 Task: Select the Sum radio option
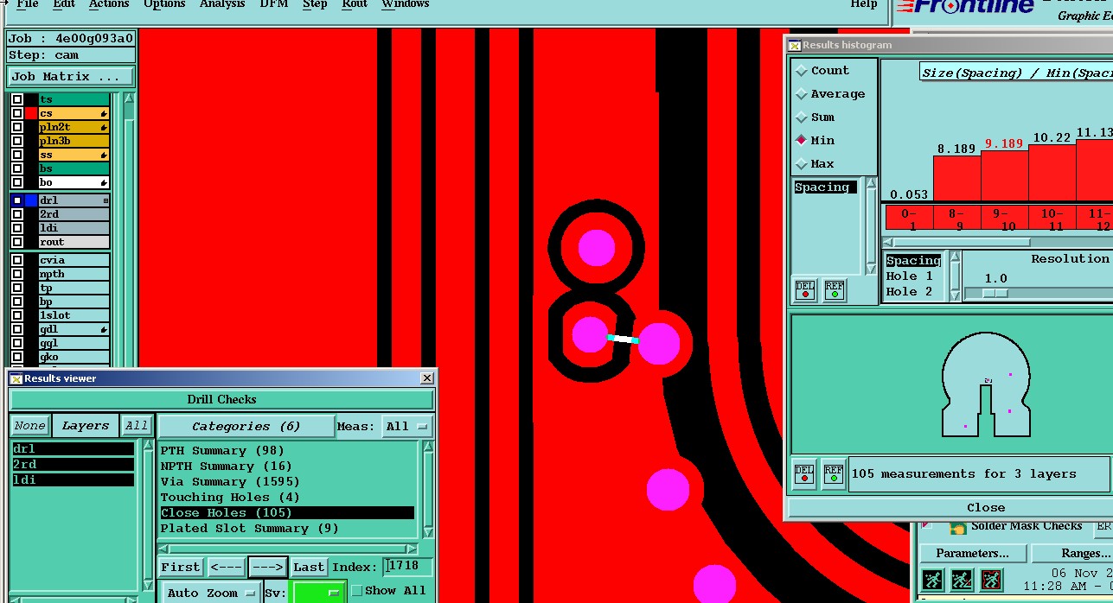click(x=802, y=117)
